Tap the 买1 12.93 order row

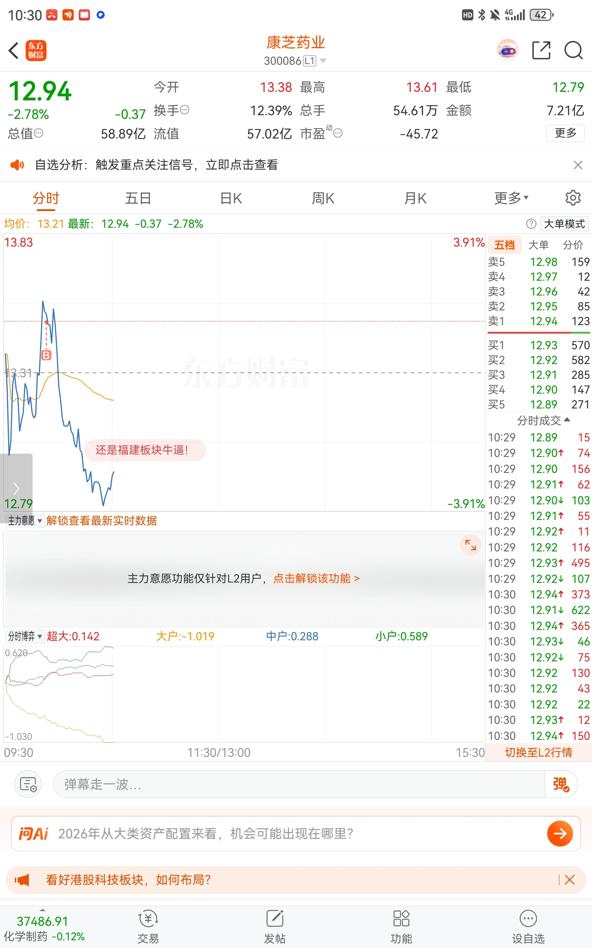[538, 345]
